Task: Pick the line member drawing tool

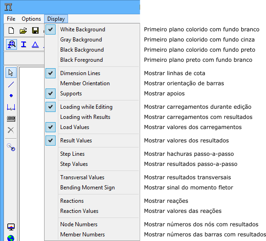Action: point(11,85)
